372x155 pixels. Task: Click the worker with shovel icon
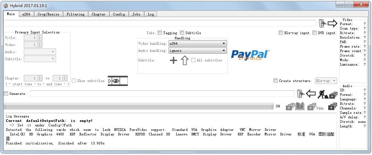[322, 94]
